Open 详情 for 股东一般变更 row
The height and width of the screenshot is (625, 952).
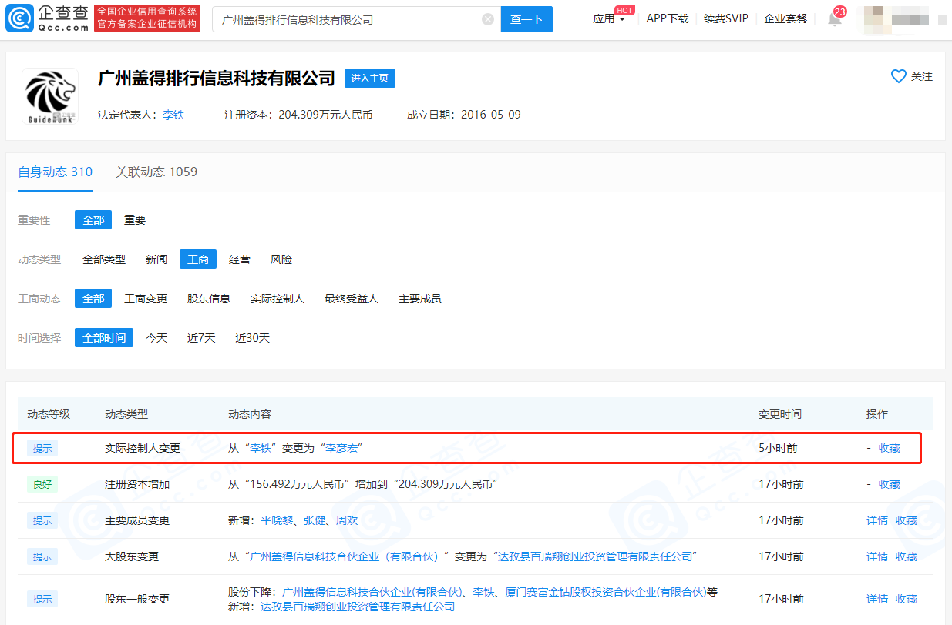tap(877, 599)
